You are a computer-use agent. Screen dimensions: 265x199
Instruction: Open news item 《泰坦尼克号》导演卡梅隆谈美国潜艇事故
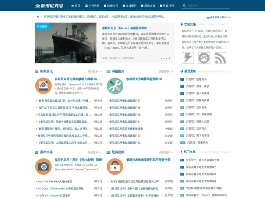tap(63, 122)
